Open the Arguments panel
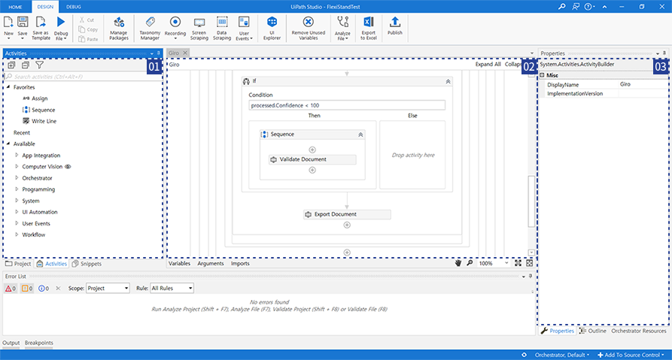The width and height of the screenshot is (672, 360). tap(211, 263)
